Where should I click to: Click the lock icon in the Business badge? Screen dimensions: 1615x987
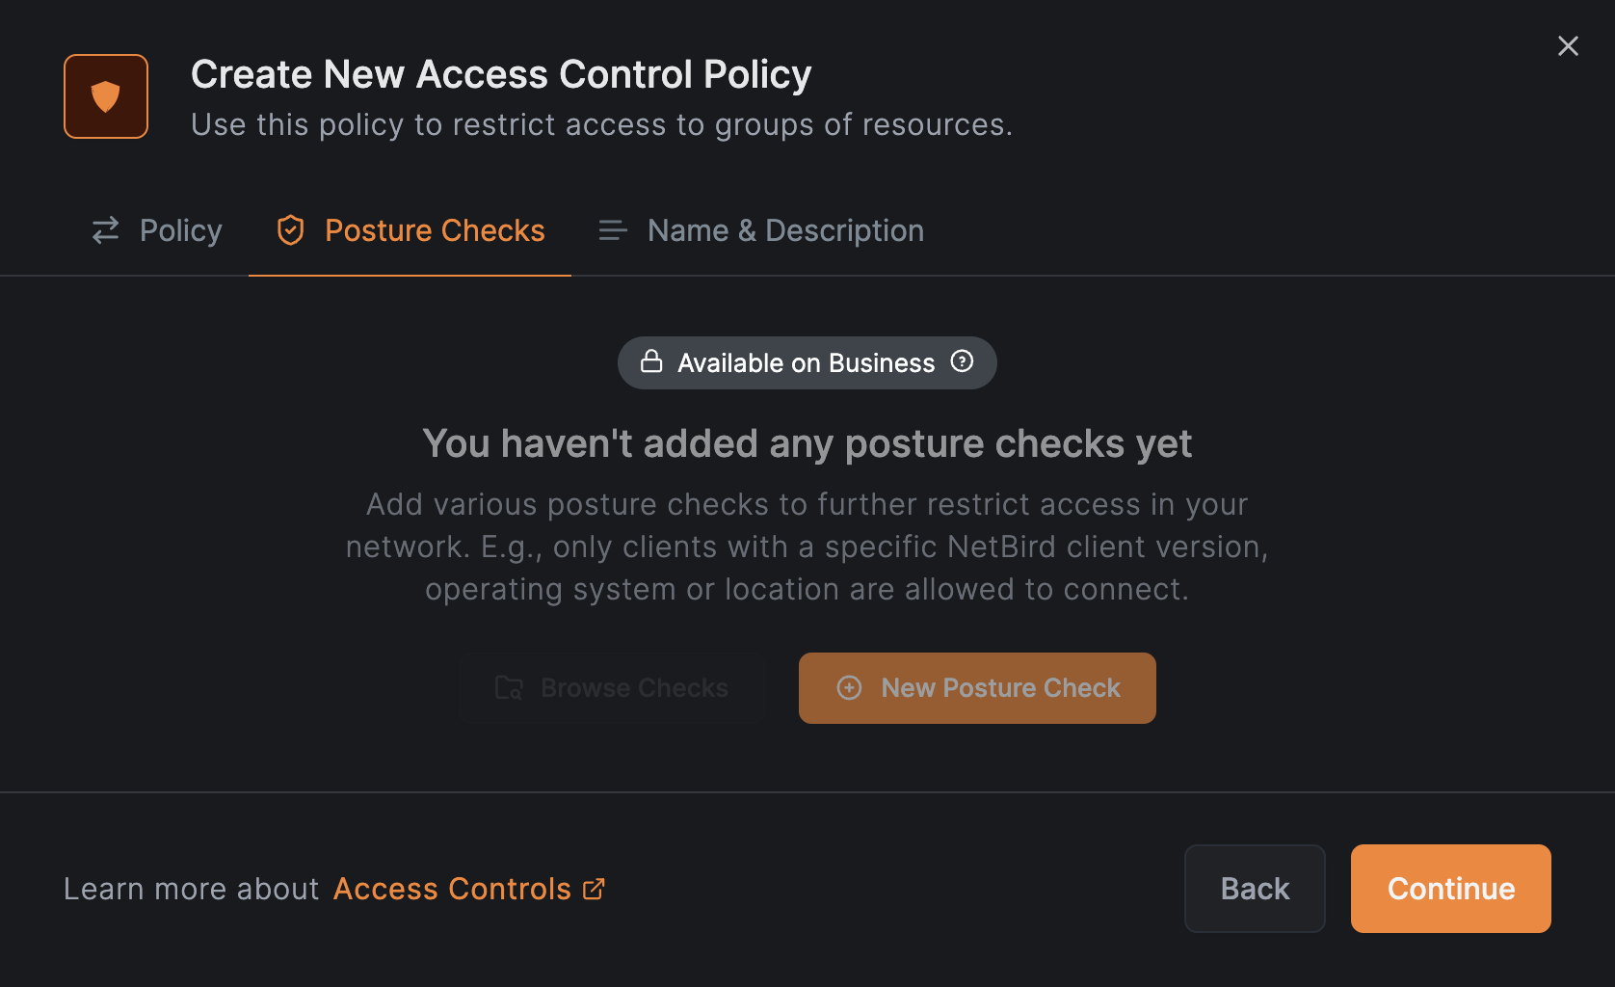point(651,361)
